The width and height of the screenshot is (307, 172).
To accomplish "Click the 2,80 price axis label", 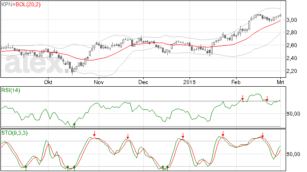I will coord(292,32).
